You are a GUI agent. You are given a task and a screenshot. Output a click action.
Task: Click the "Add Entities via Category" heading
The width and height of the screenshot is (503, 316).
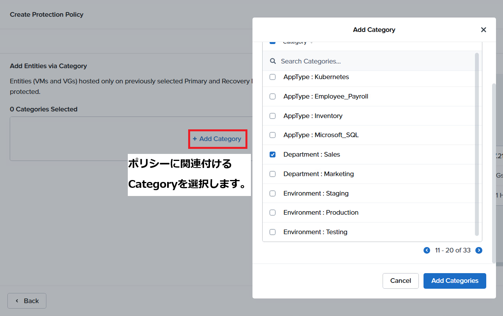tap(48, 66)
